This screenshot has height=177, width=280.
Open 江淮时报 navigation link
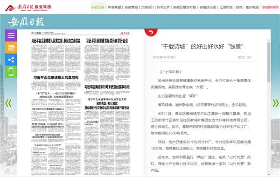(x=226, y=7)
